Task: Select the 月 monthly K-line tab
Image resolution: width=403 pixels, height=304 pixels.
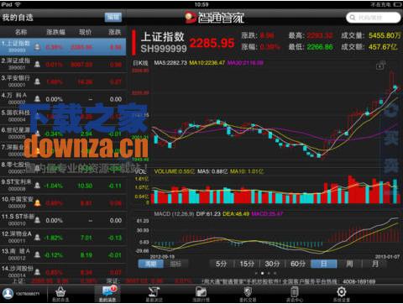Action: point(375,264)
